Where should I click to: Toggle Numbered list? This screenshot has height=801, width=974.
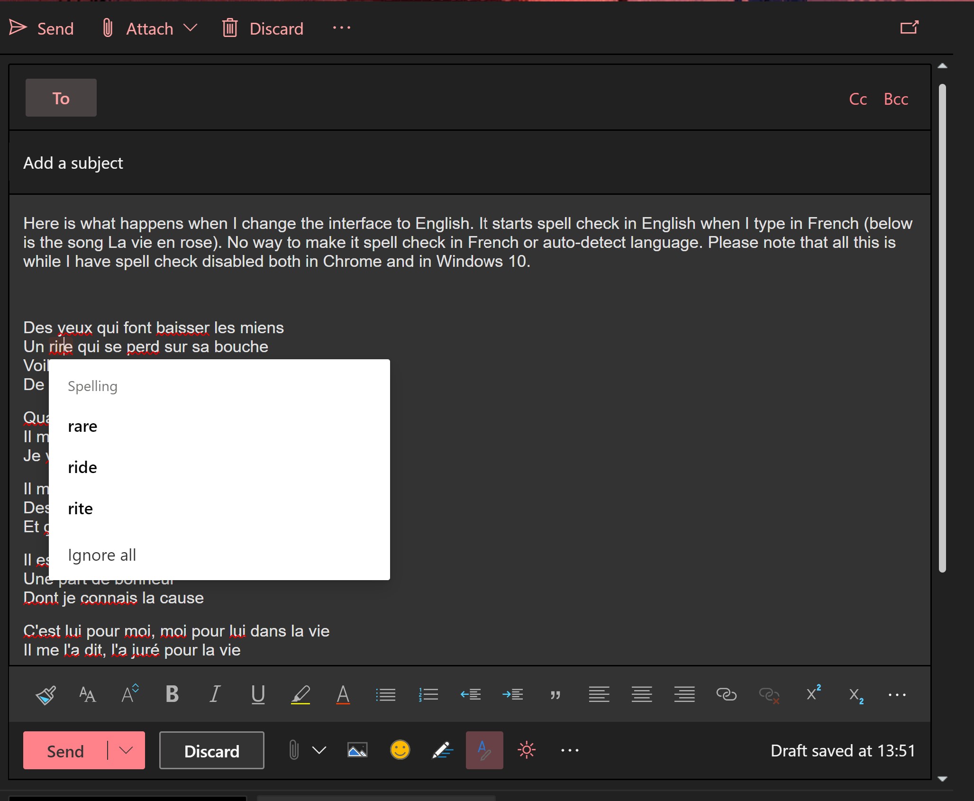tap(428, 695)
